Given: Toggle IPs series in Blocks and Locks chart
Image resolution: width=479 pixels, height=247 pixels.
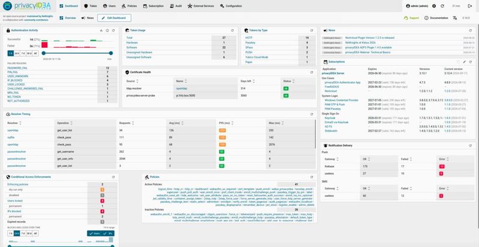Looking at the screenshot, I should [x=108, y=234].
